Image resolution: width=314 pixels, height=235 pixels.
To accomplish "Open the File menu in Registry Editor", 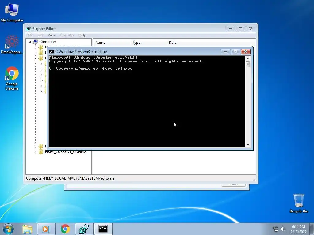I will click(30, 35).
